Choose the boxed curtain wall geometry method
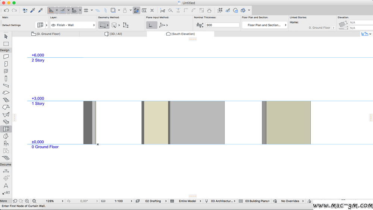The image size is (373, 210). (114, 25)
